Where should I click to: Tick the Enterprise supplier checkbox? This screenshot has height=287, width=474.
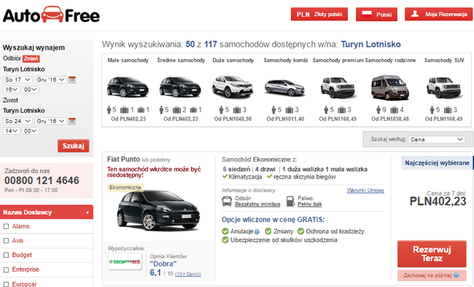[x=6, y=270]
